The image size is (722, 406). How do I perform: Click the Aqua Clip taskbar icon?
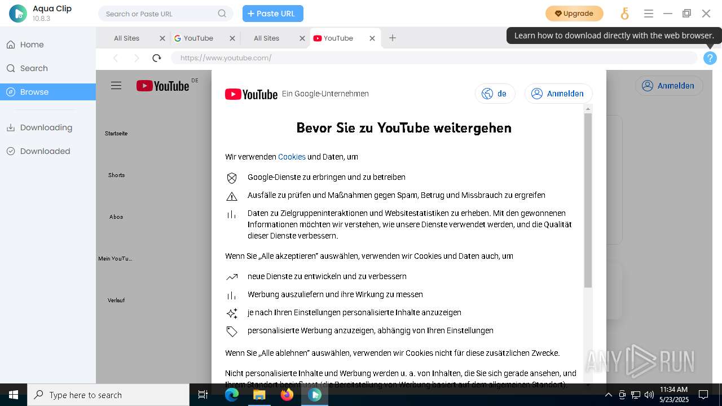click(x=315, y=395)
